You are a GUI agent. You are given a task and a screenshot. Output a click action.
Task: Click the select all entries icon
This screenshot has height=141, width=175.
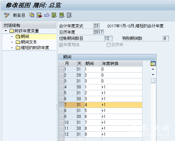(x=54, y=15)
